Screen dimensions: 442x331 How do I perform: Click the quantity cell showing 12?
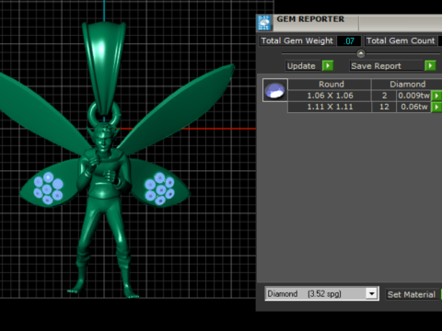[x=384, y=107]
